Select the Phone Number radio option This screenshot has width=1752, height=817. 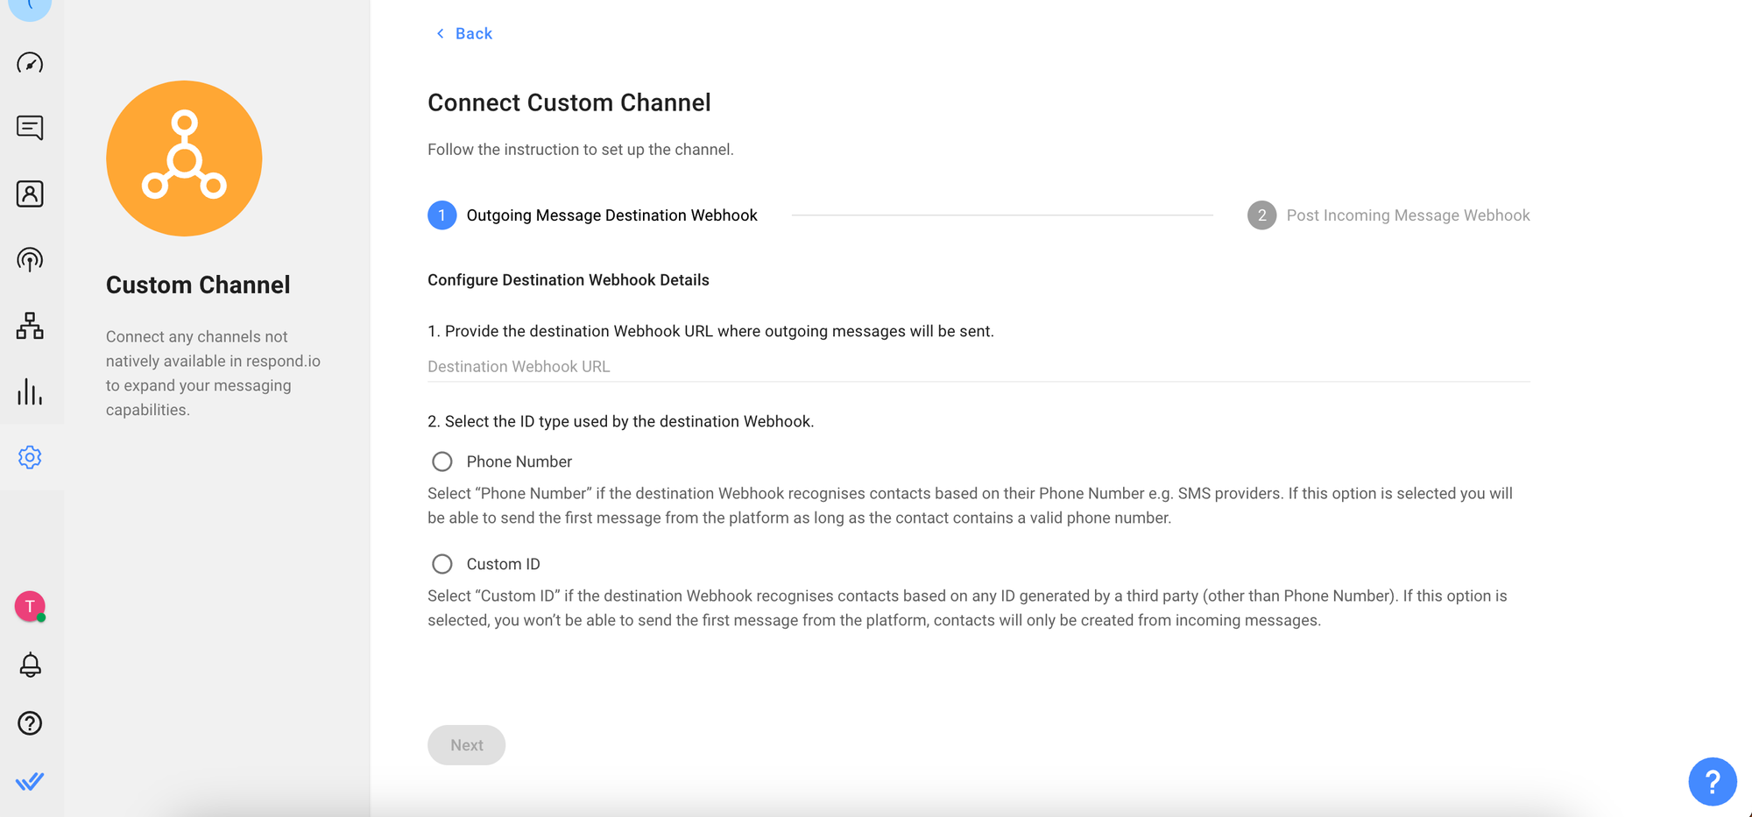pos(442,461)
